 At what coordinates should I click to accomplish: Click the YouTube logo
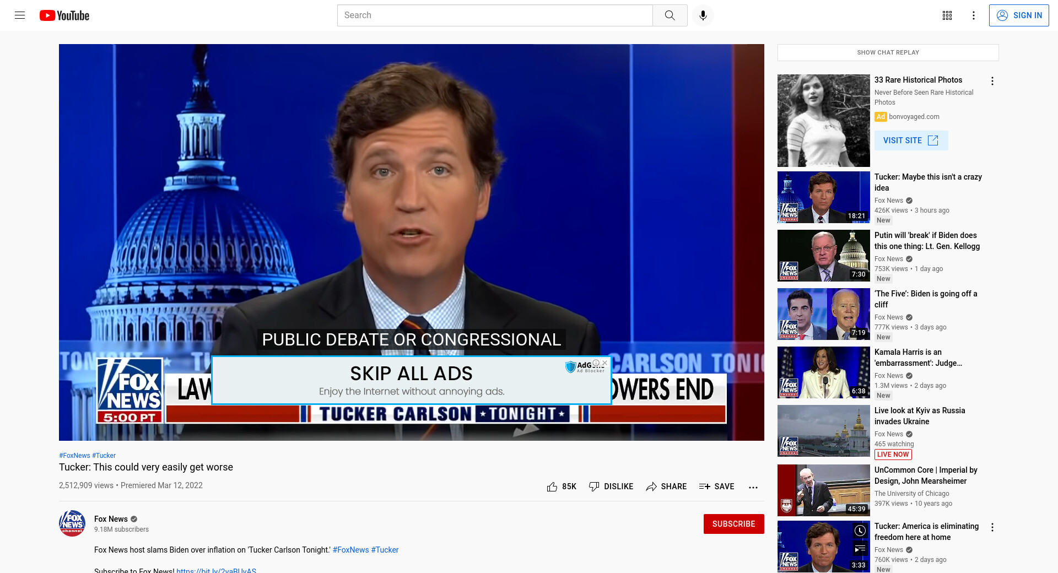pyautogui.click(x=64, y=15)
